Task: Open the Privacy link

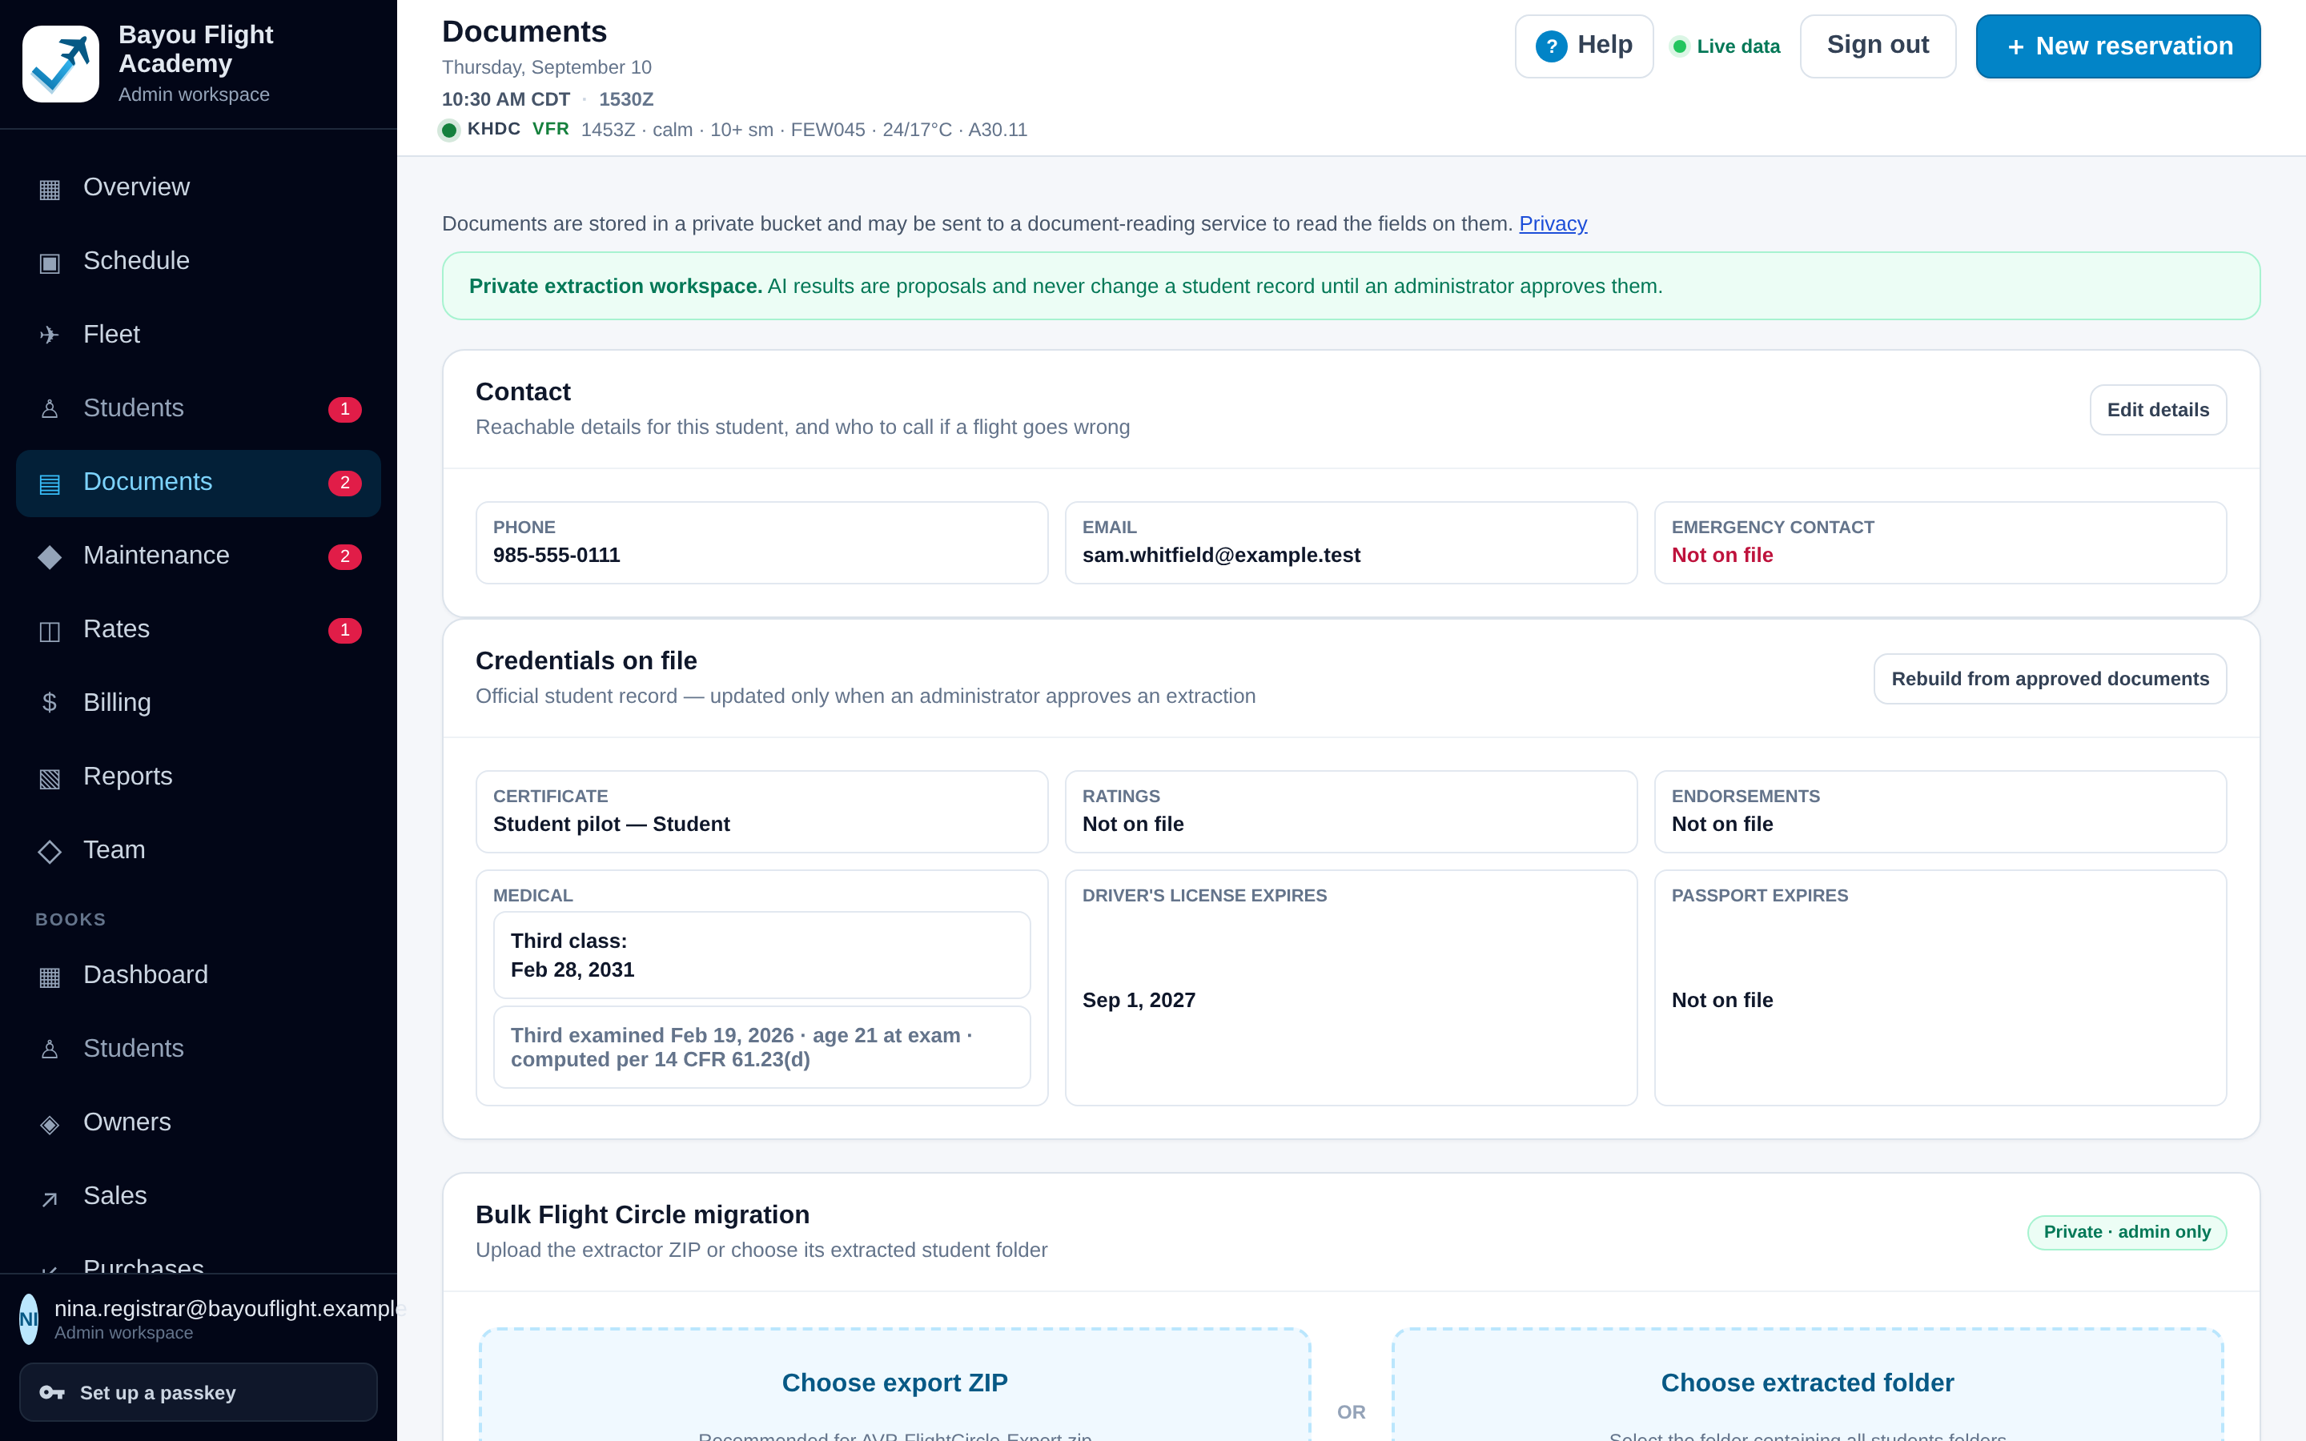Action: point(1553,224)
